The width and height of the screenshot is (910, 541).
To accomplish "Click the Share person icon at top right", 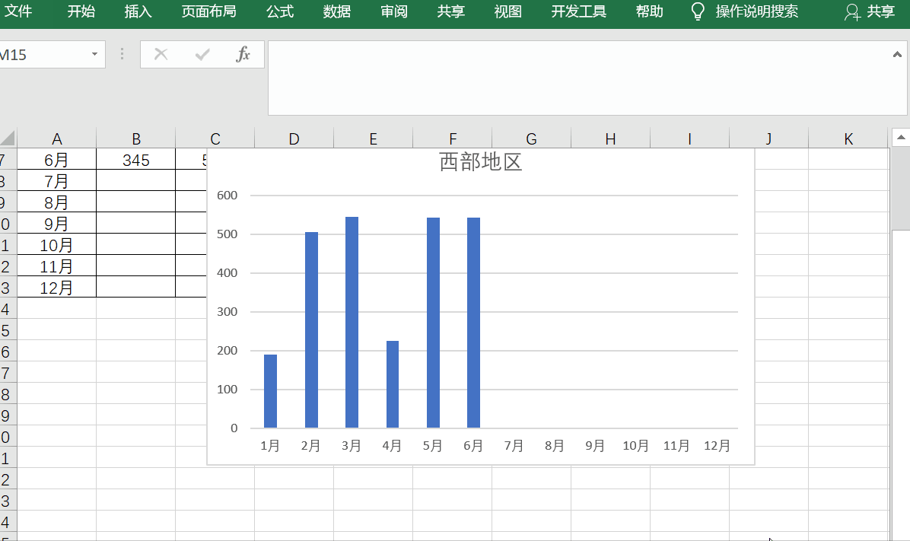I will point(853,12).
